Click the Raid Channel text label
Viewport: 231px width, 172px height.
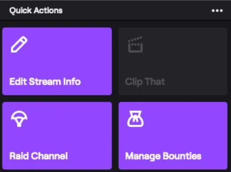click(38, 156)
